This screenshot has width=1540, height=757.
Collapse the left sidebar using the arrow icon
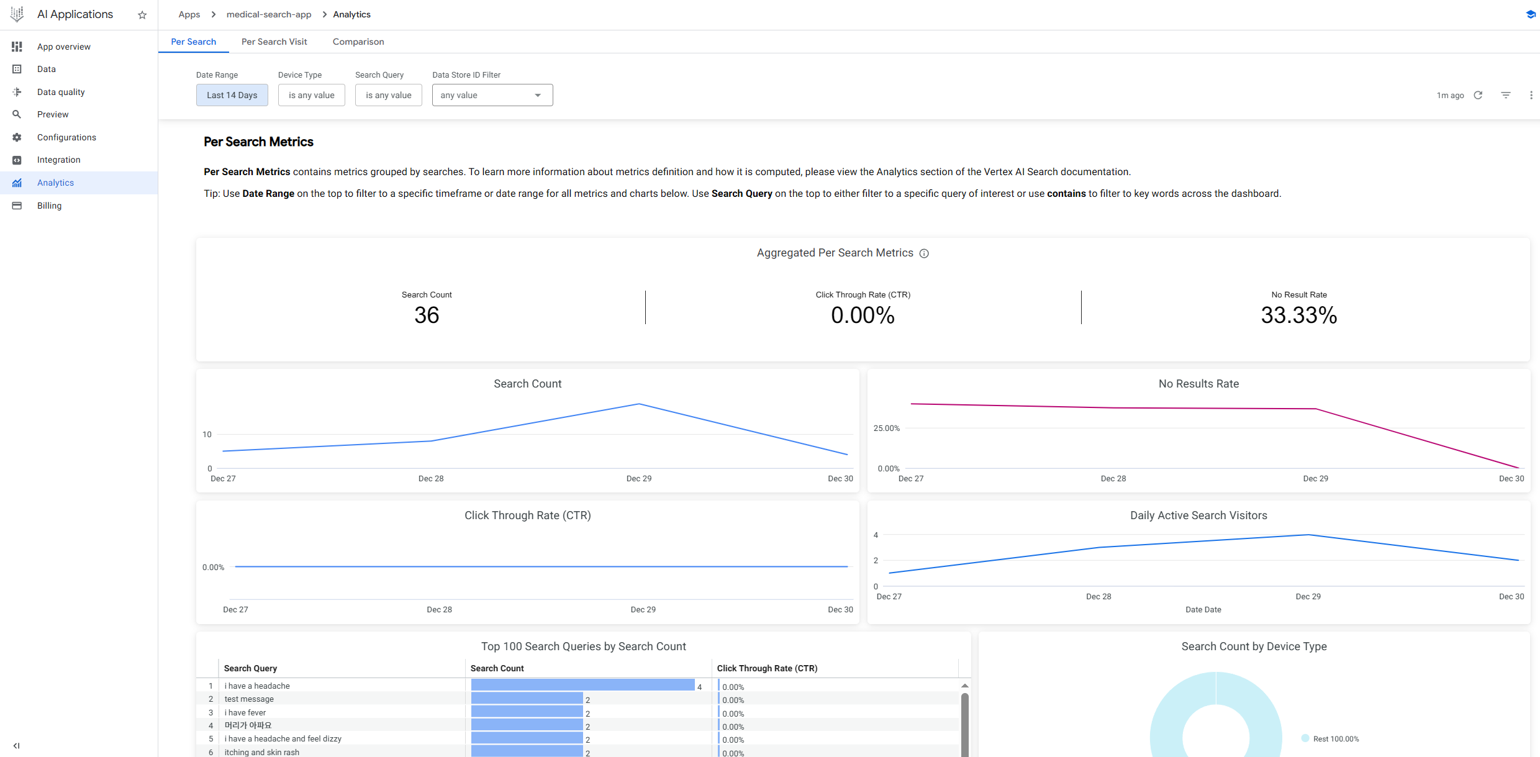[17, 746]
